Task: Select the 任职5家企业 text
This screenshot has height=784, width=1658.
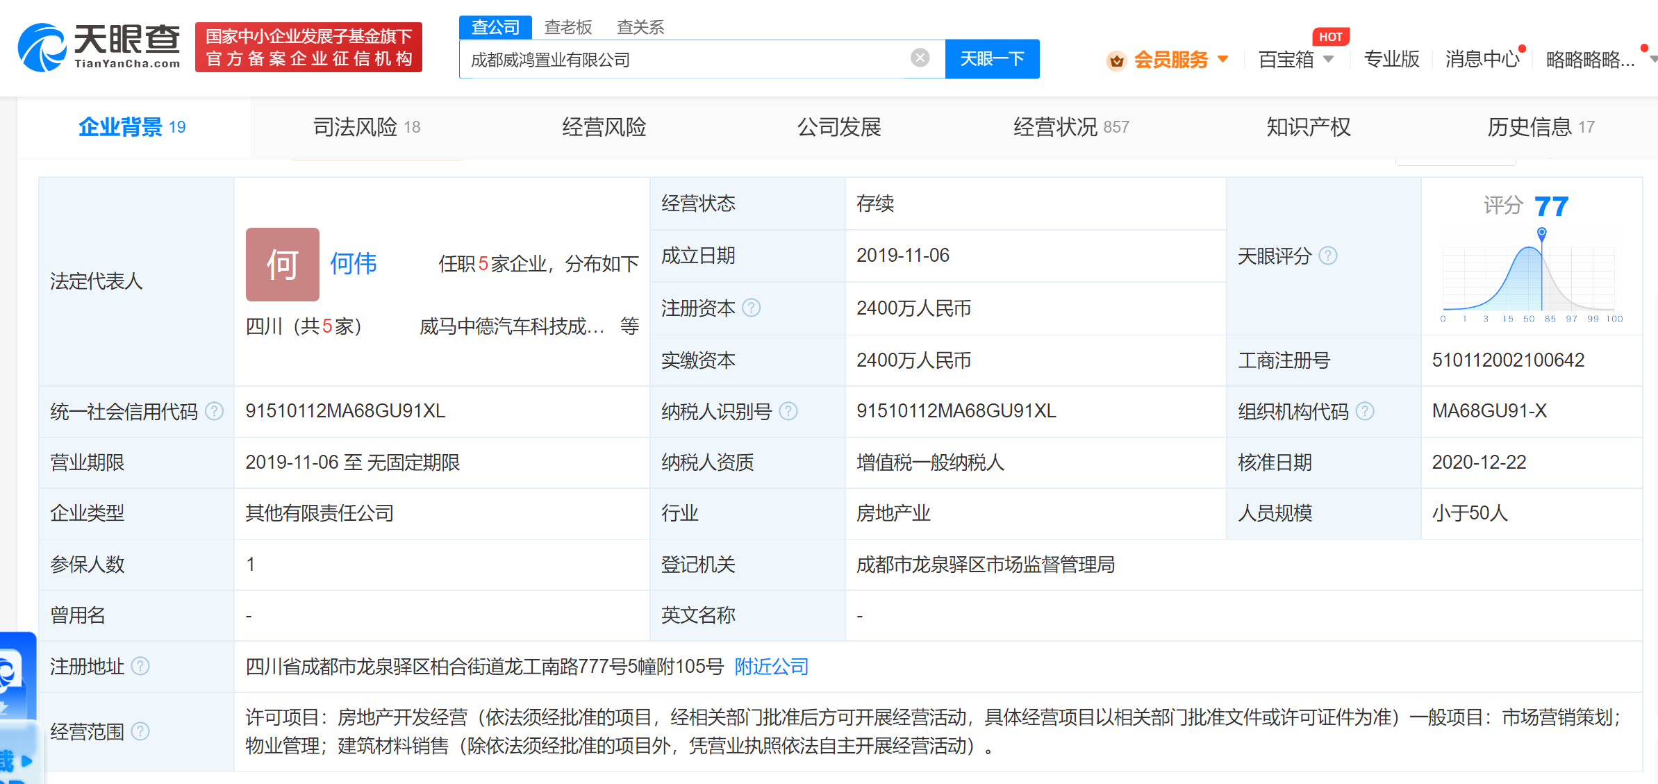Action: [492, 264]
